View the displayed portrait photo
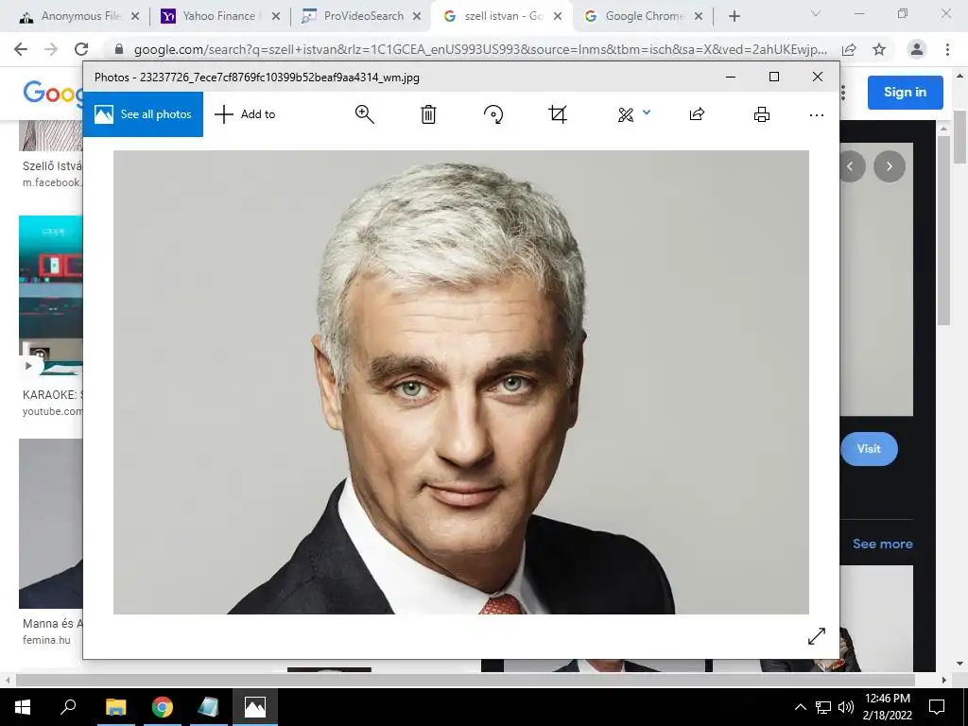Screen dimensions: 968x726 pos(461,382)
